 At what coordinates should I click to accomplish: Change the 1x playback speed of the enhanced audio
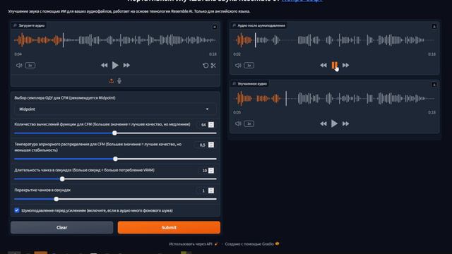[249, 123]
